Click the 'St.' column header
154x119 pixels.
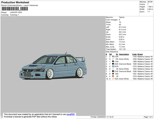coord(117,54)
